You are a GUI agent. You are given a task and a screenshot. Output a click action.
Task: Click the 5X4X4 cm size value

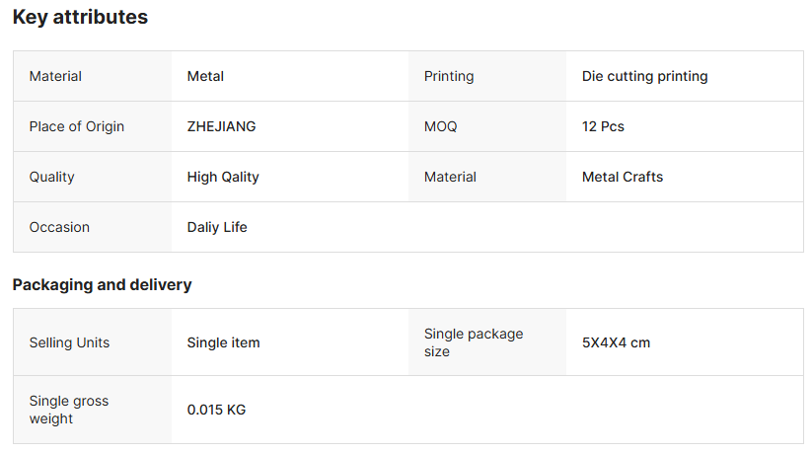tap(616, 342)
